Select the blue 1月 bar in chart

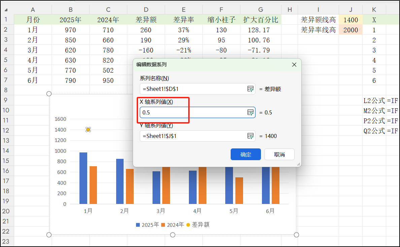[83, 178]
